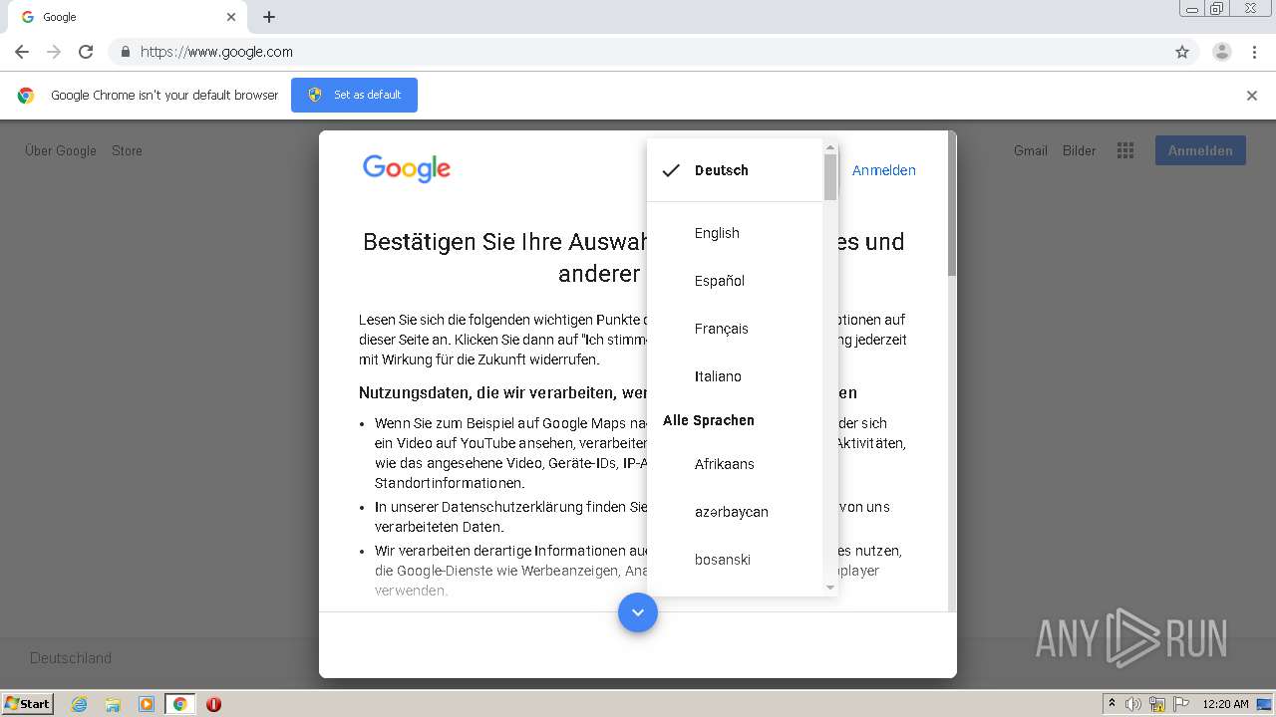Open Chrome three-dot menu
Image resolution: width=1276 pixels, height=717 pixels.
click(1254, 52)
